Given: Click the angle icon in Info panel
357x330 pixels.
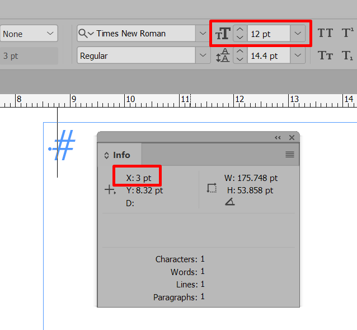Looking at the screenshot, I should (230, 202).
